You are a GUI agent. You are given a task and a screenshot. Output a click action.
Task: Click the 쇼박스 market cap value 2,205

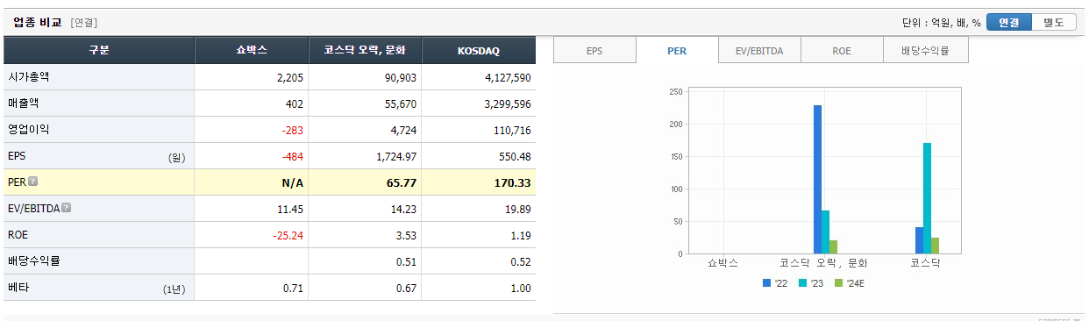point(289,78)
